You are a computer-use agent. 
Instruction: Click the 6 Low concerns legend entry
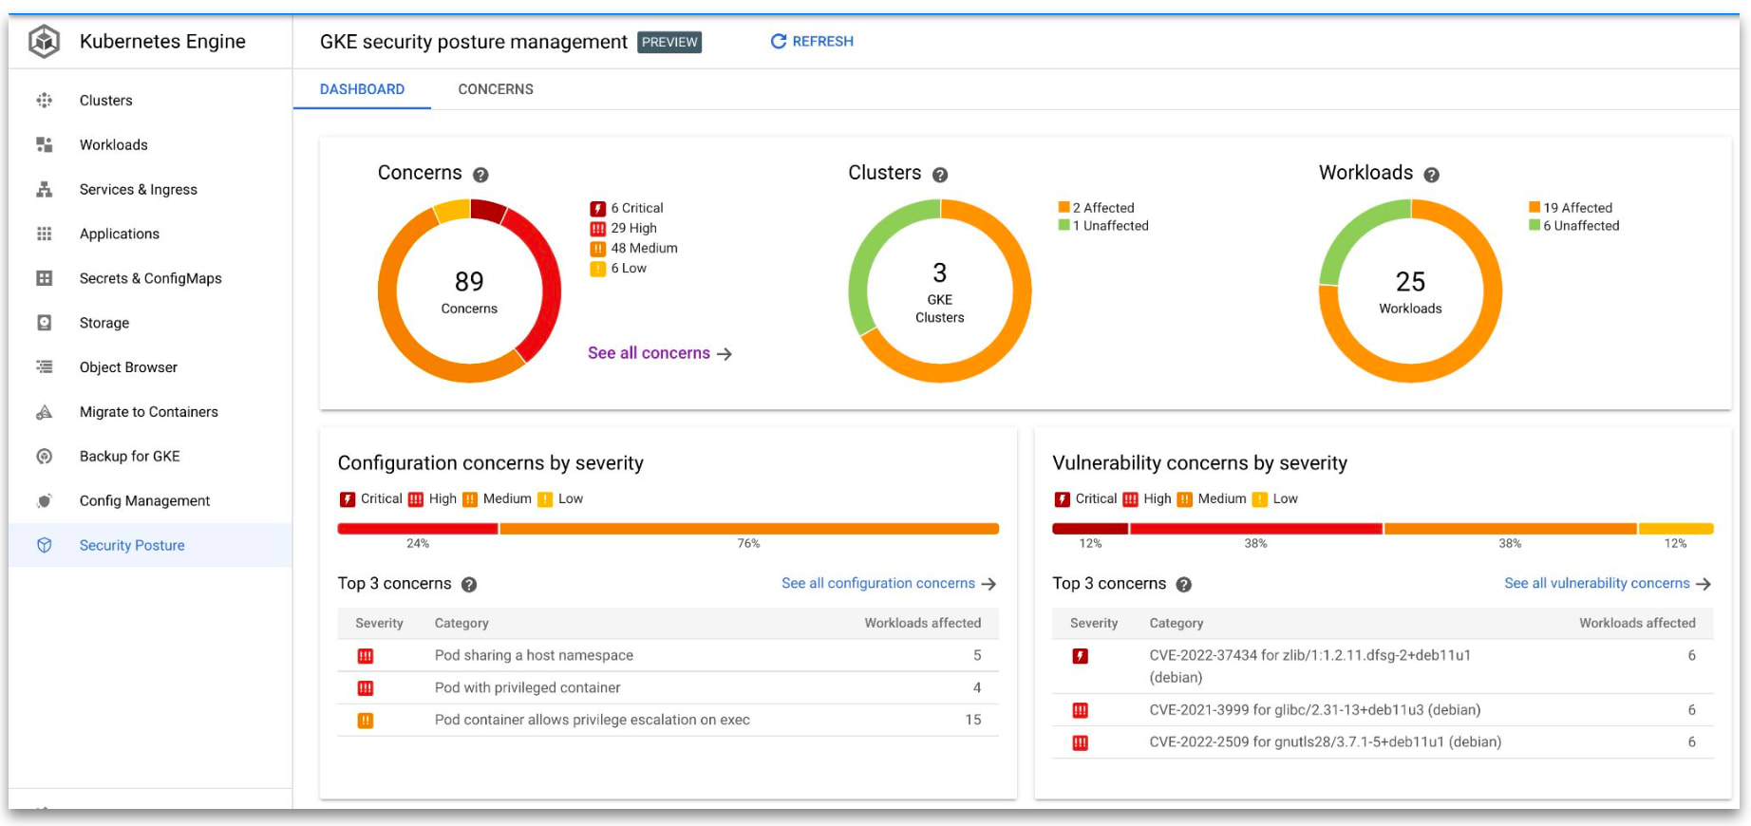coord(618,269)
